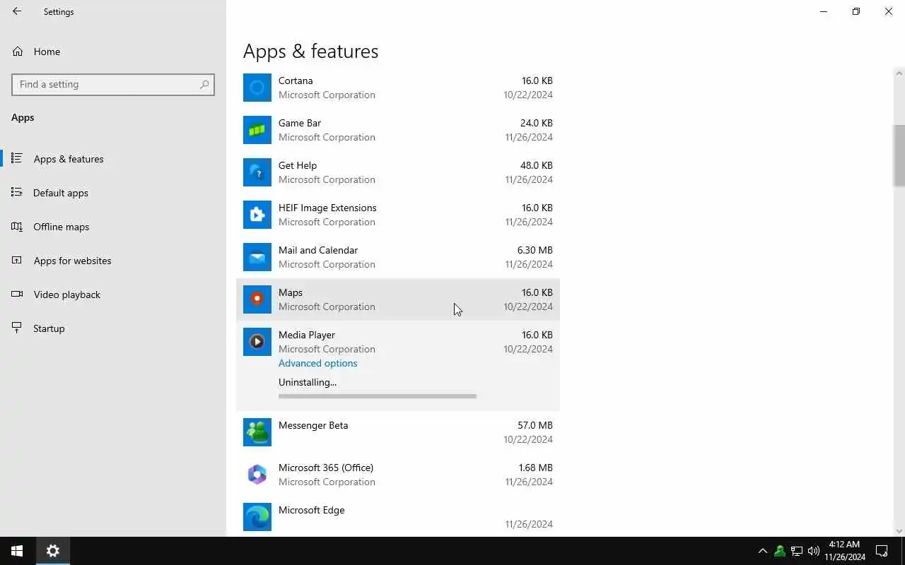Select Microsoft Edge app name

312,510
